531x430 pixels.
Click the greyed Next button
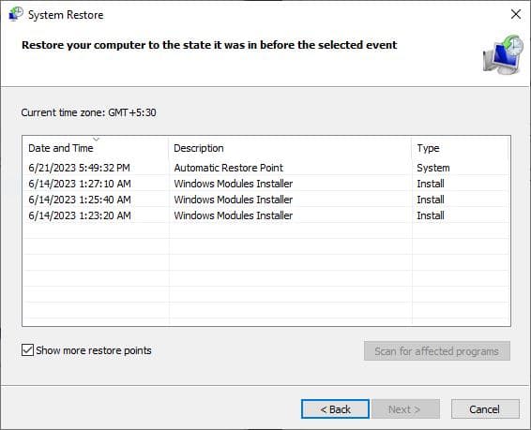(405, 409)
